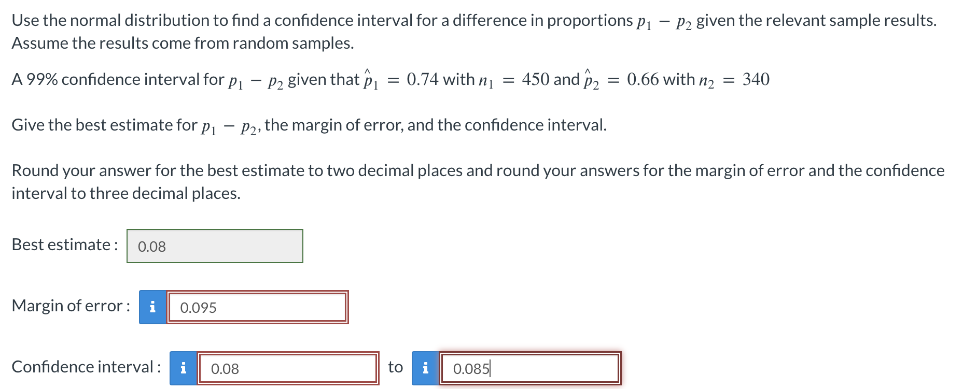Click the lower confidence interval input showing 0.08
The width and height of the screenshot is (963, 389).
click(x=288, y=368)
